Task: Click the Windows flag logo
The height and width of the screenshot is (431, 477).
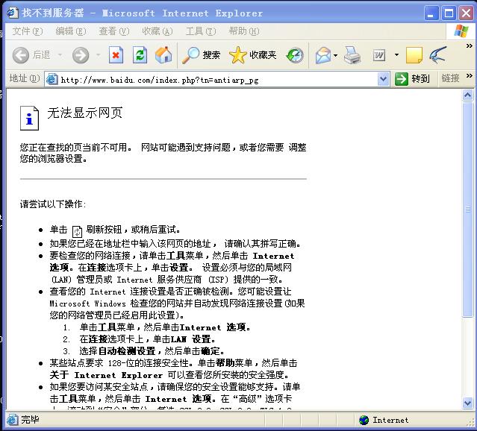Action: pos(461,31)
